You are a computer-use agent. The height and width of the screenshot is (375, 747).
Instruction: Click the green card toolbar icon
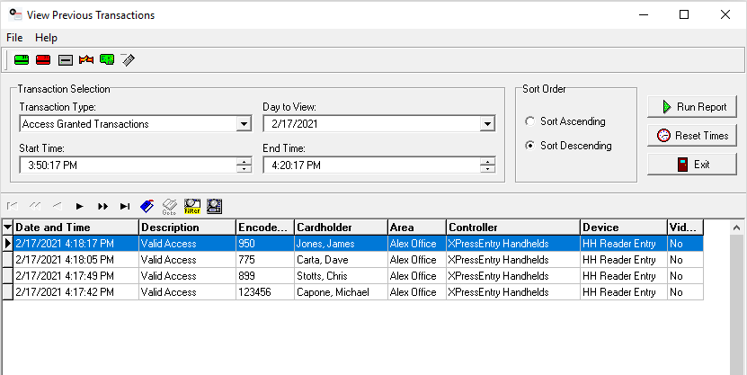pyautogui.click(x=21, y=60)
